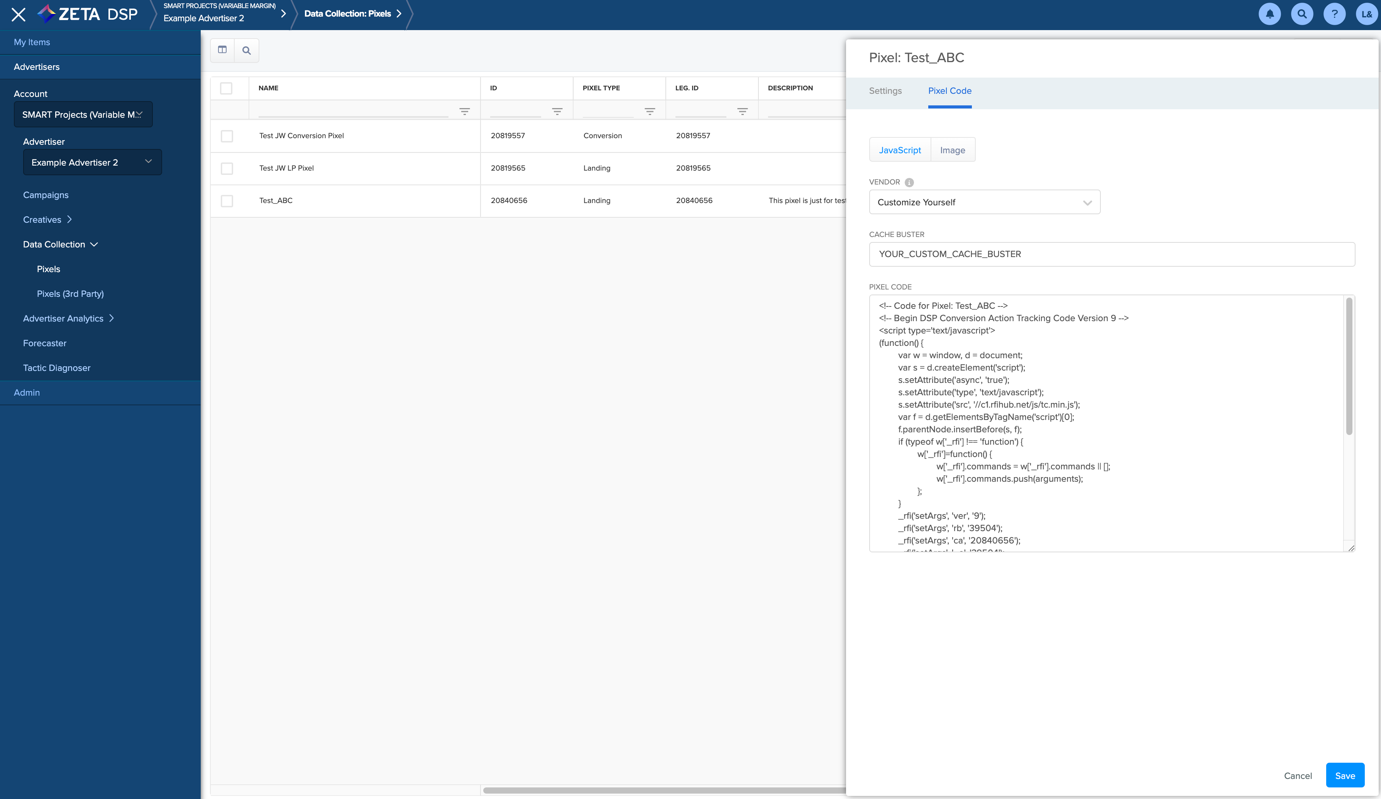Open filter icon for Name column
This screenshot has height=799, width=1381.
click(x=464, y=111)
